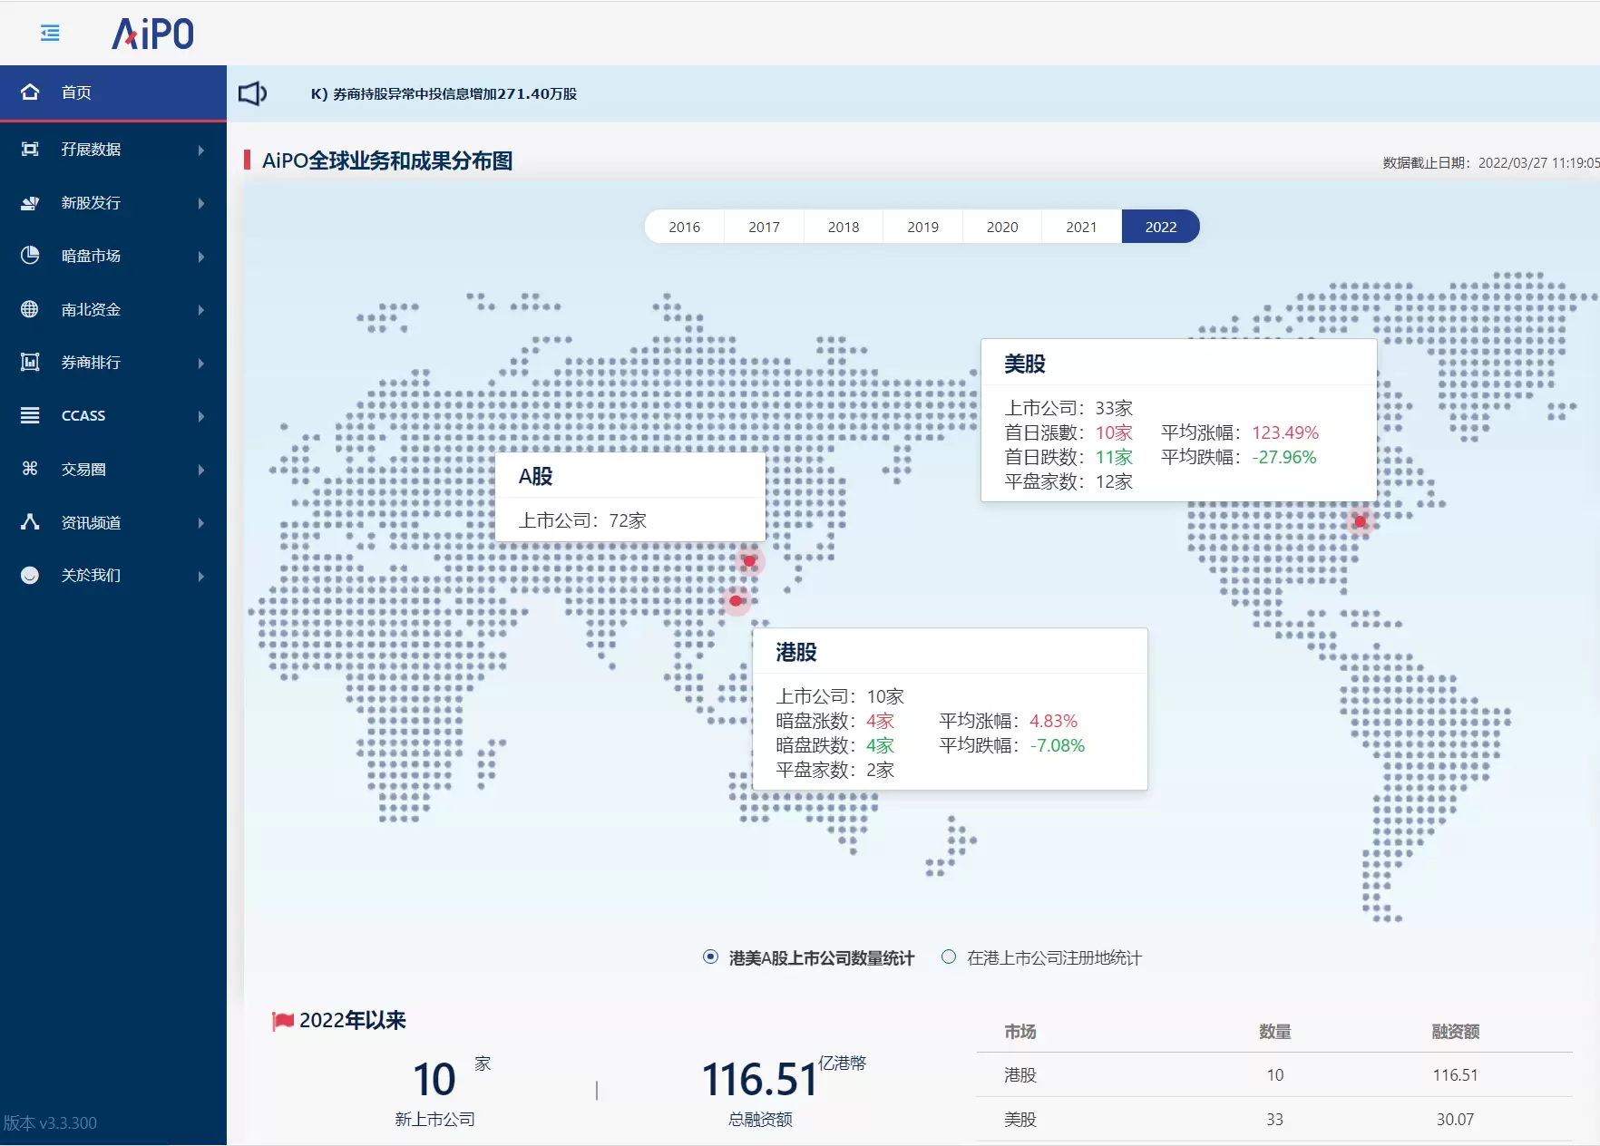Click the A股 info card title
The image size is (1600, 1146).
click(x=535, y=476)
